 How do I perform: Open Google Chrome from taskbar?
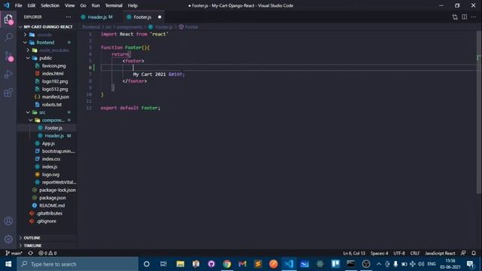click(x=227, y=264)
